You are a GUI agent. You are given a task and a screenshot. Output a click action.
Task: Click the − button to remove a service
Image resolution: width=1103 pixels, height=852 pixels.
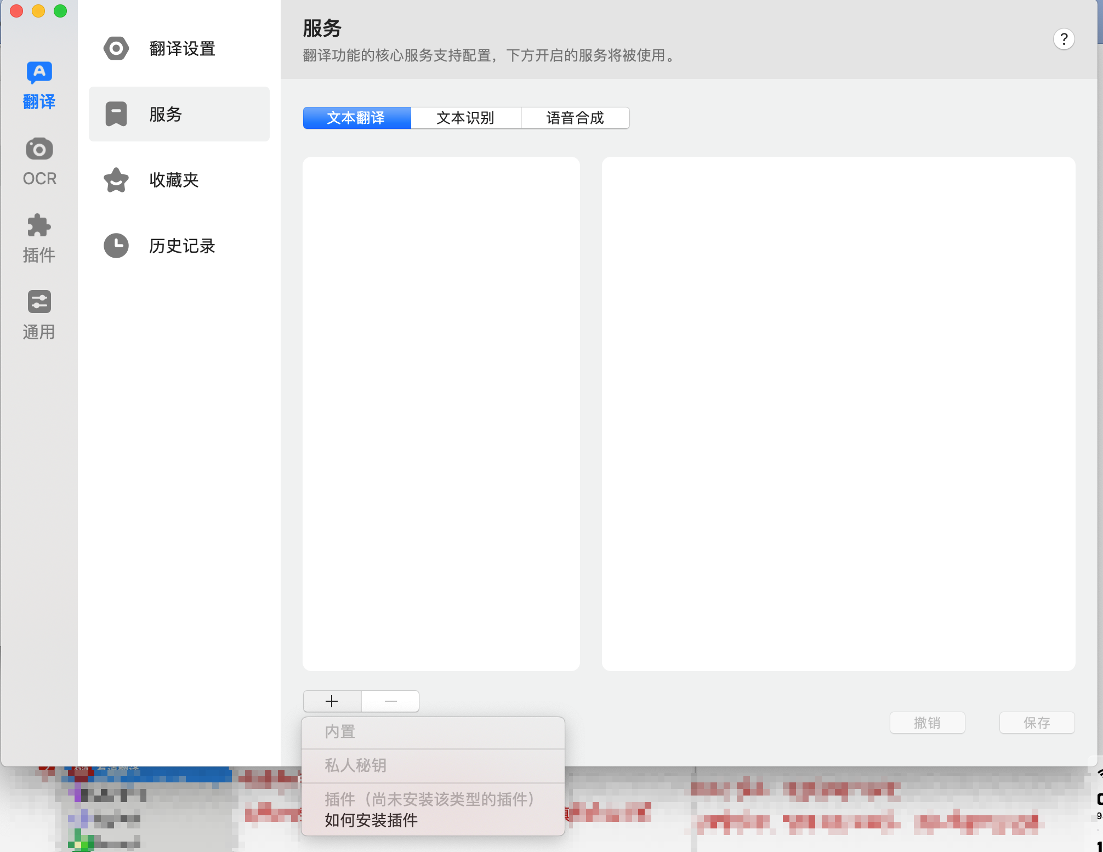(x=390, y=701)
